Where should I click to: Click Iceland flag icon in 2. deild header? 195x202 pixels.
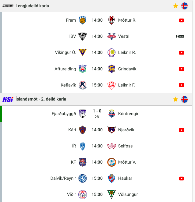(x=184, y=99)
